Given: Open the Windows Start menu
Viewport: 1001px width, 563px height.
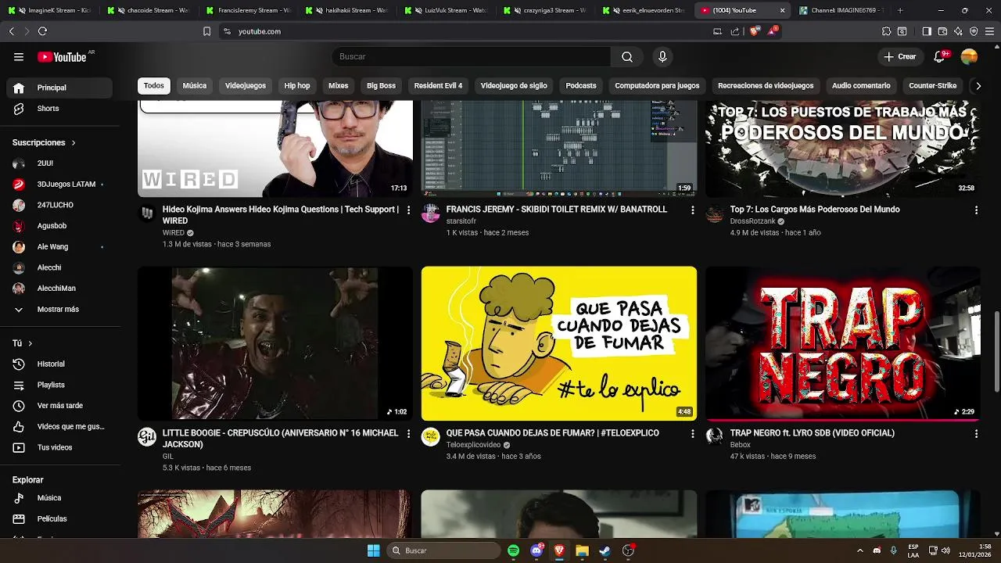Looking at the screenshot, I should (x=373, y=550).
